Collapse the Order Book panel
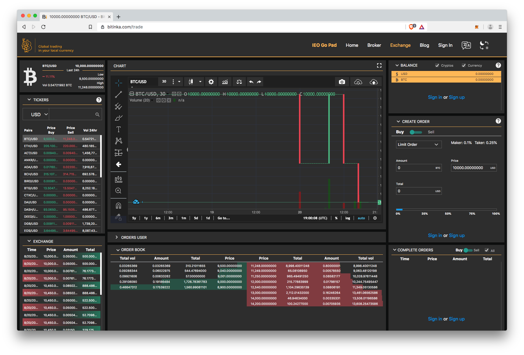Viewport: 524px width, 355px height. (118, 250)
